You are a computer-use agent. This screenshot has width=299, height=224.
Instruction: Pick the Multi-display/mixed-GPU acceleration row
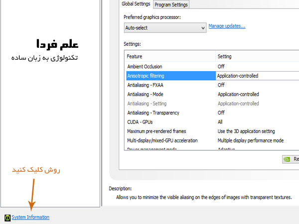click(x=162, y=140)
